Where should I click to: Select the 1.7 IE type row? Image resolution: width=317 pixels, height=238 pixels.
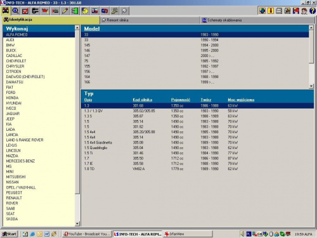(x=197, y=164)
